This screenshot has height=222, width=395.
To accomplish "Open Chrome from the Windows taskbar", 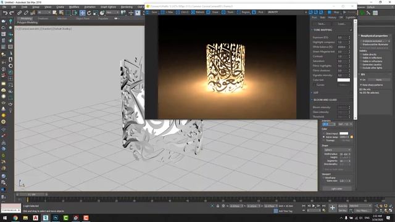I will click(x=15, y=218).
